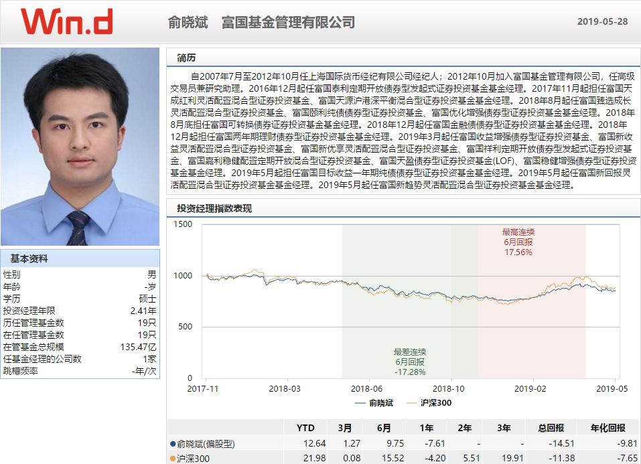
Task: Click the manager name 俞晓斌 in the header
Action: 188,22
